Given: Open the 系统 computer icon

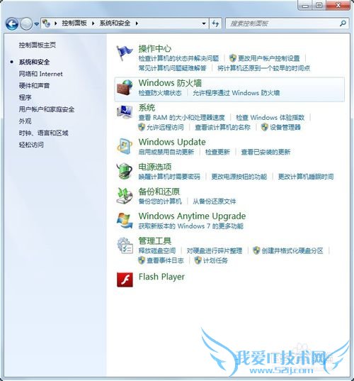Looking at the screenshot, I should (125, 112).
